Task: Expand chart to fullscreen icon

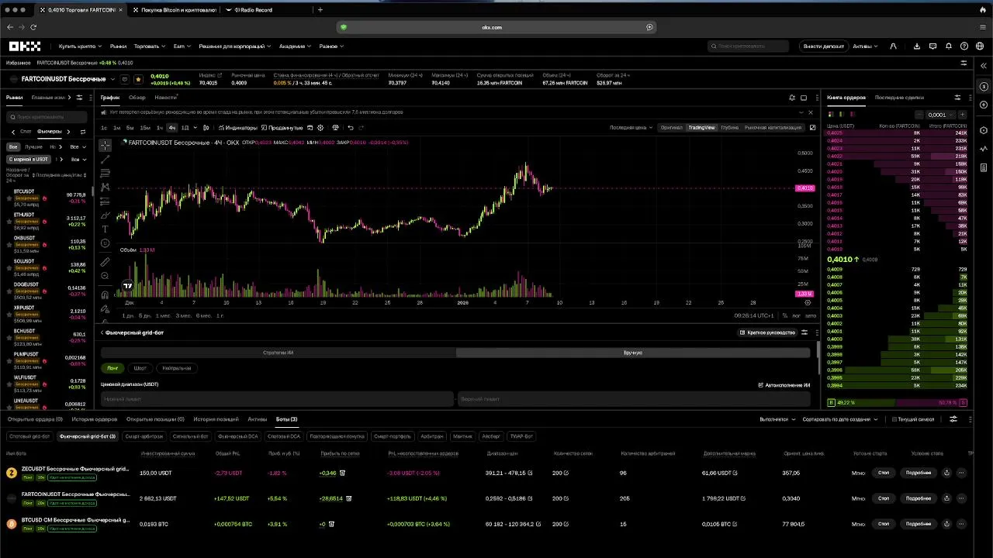Action: [812, 127]
